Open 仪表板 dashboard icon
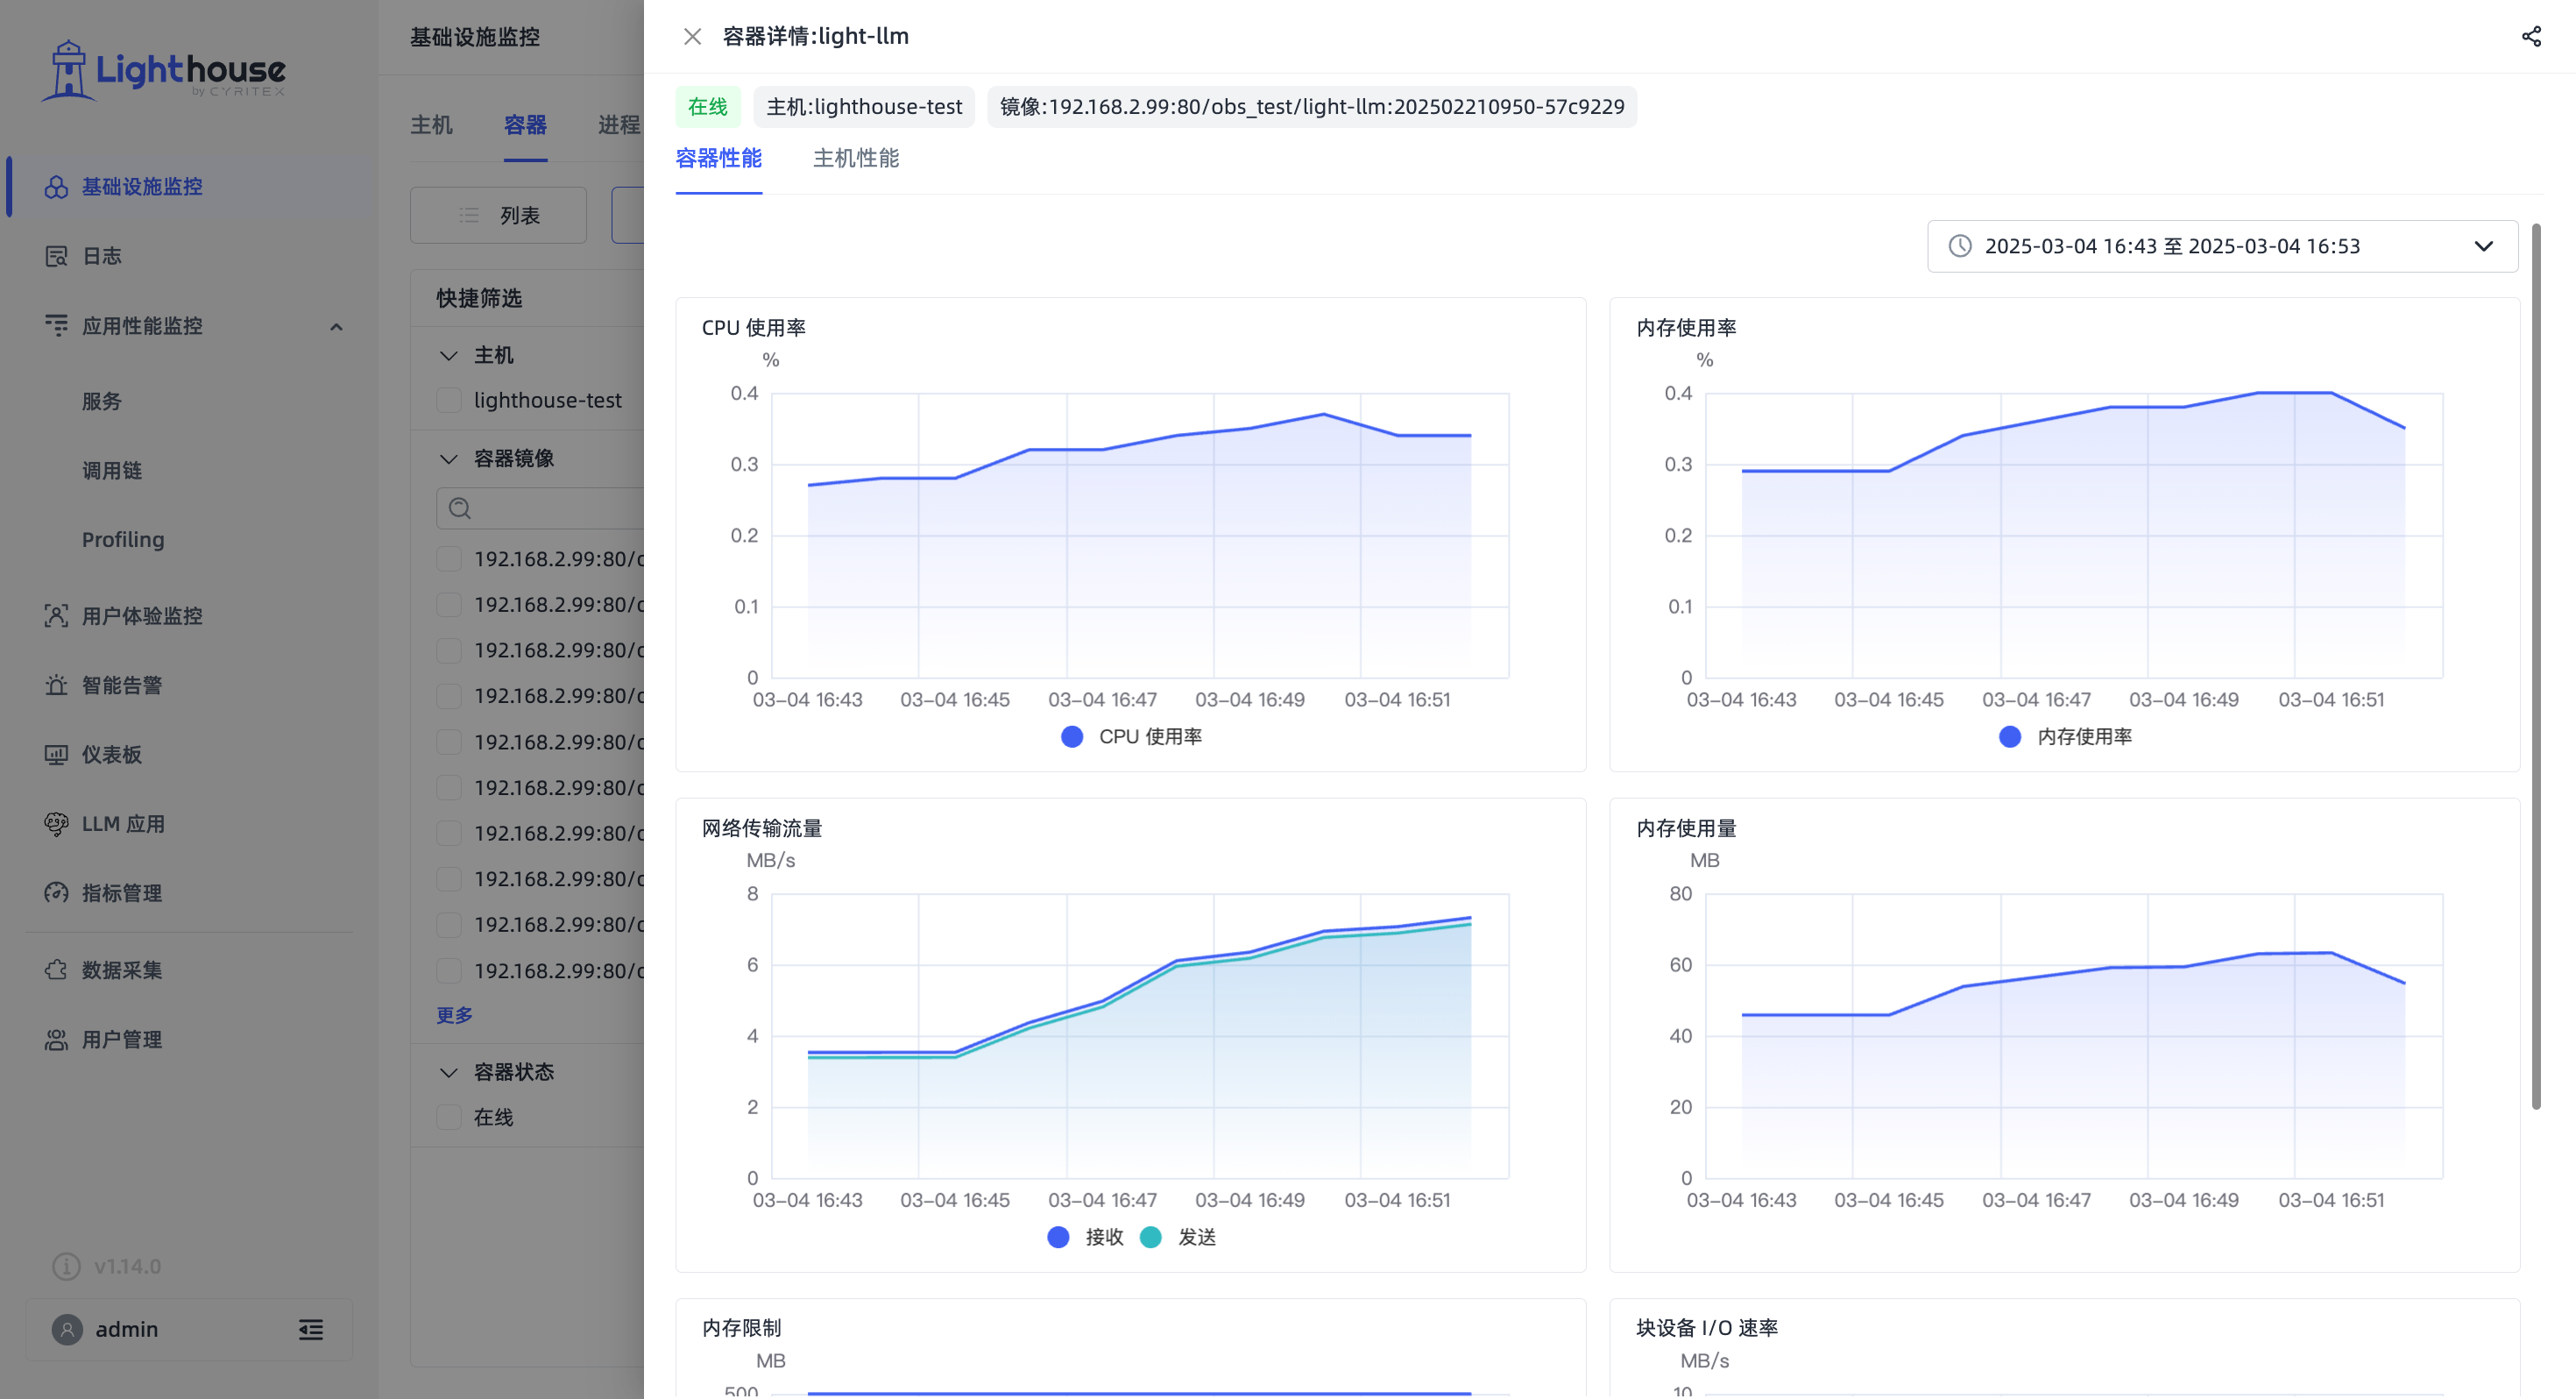2576x1399 pixels. (56, 755)
